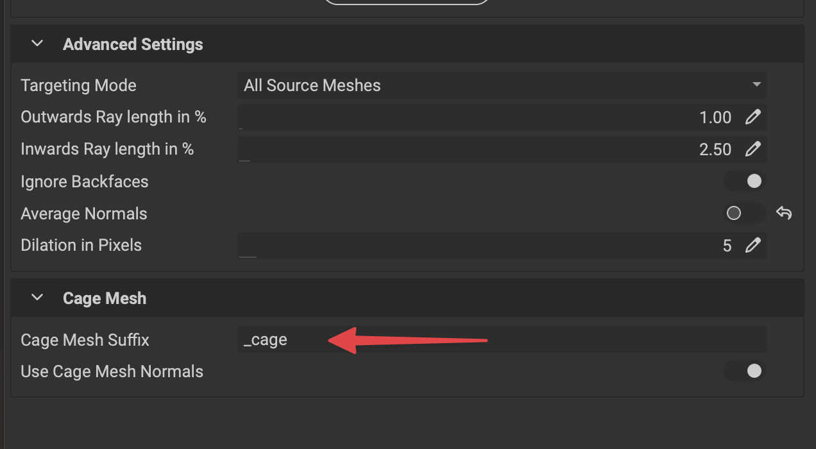Collapse the Advanced Settings section chevron
This screenshot has height=449, width=816.
tap(37, 44)
